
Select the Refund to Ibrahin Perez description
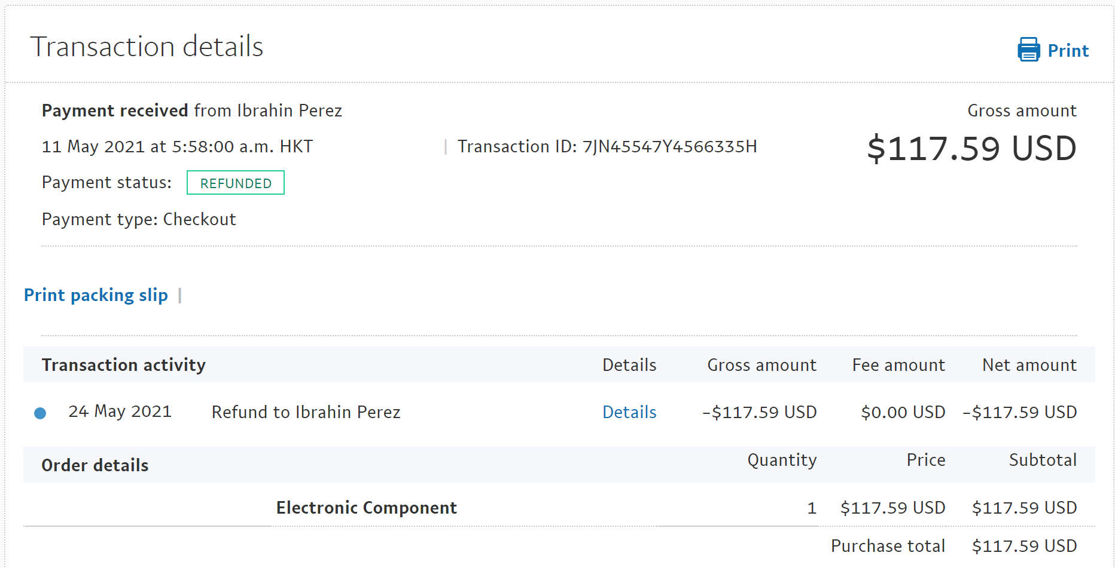tap(306, 412)
